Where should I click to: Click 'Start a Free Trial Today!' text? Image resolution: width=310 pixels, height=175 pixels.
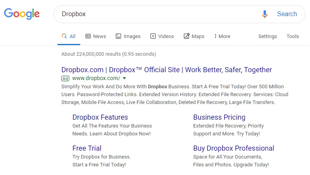pos(99,165)
